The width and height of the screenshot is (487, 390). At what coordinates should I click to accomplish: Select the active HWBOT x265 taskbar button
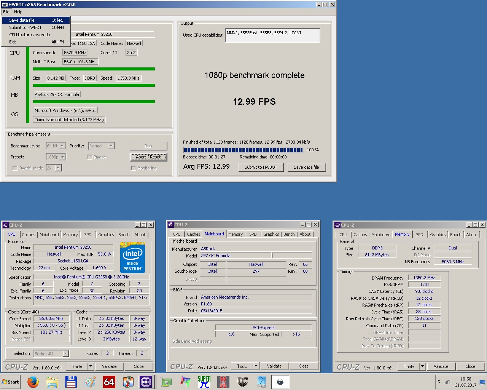(280, 382)
